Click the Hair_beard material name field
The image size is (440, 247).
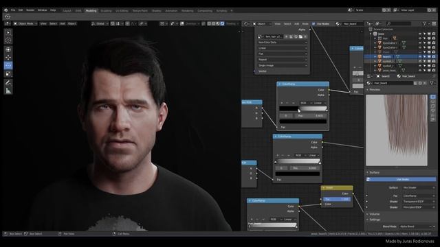[393, 83]
